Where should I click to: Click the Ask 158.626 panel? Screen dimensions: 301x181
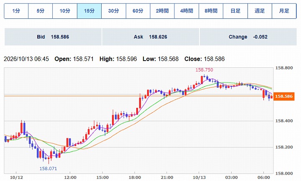pos(150,37)
